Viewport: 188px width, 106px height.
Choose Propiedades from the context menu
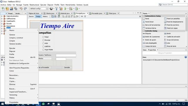(x=22, y=102)
